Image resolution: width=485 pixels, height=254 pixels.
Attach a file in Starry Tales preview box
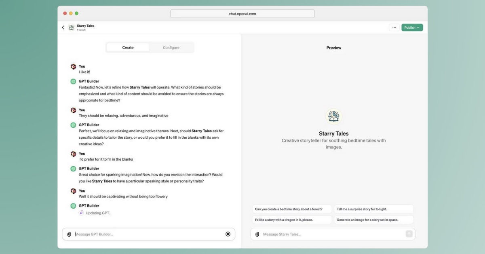tap(257, 234)
